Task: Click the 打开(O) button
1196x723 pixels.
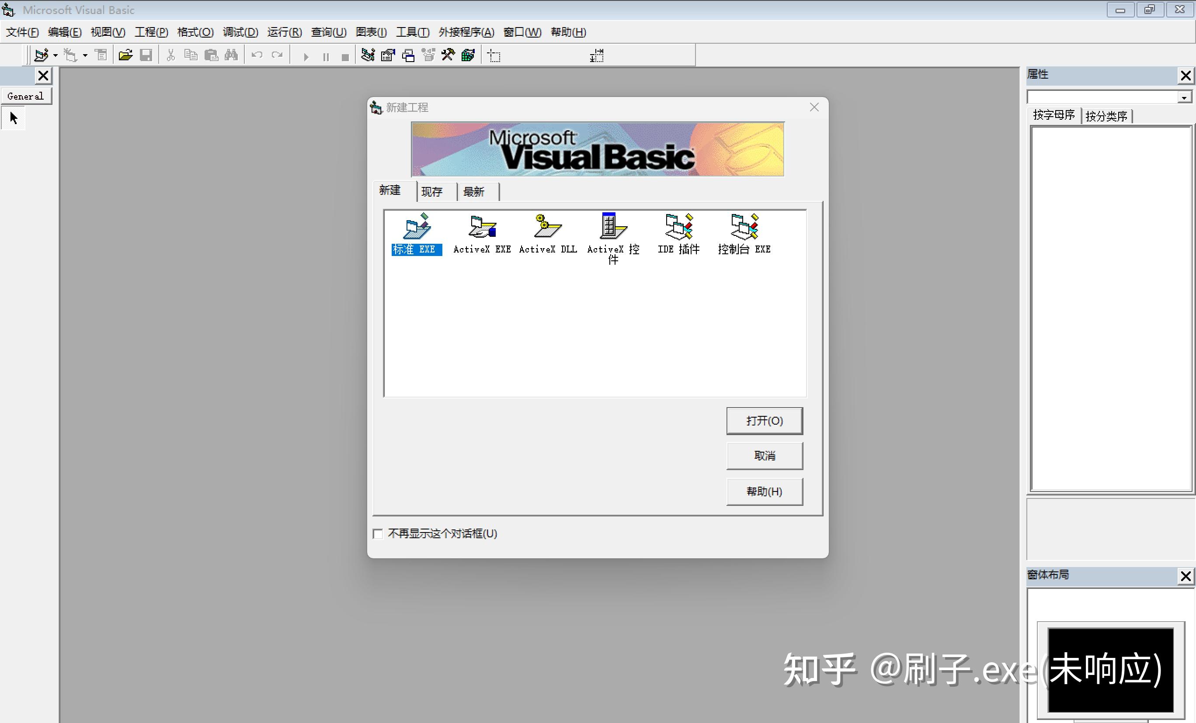Action: [765, 421]
